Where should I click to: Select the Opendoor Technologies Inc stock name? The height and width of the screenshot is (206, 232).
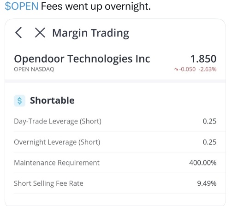[x=82, y=59]
